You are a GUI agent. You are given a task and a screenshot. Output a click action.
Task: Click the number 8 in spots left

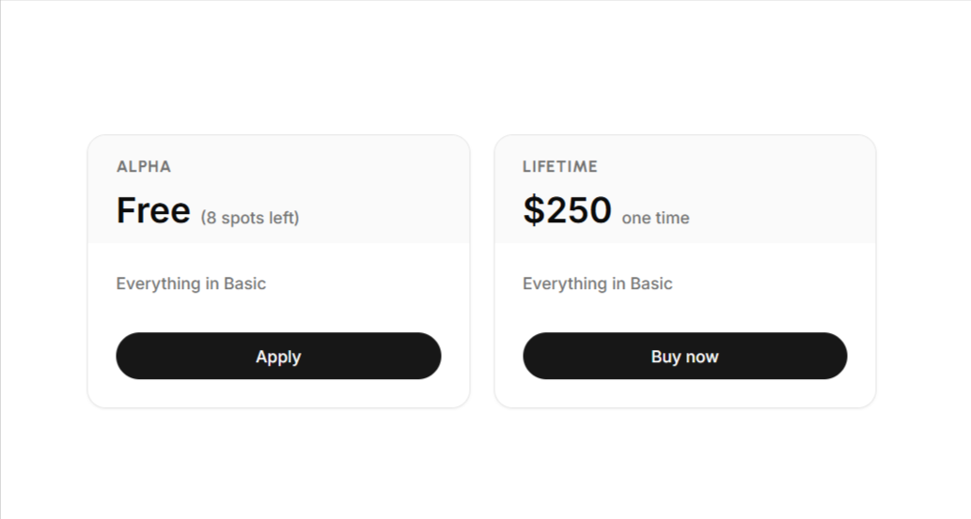(211, 219)
